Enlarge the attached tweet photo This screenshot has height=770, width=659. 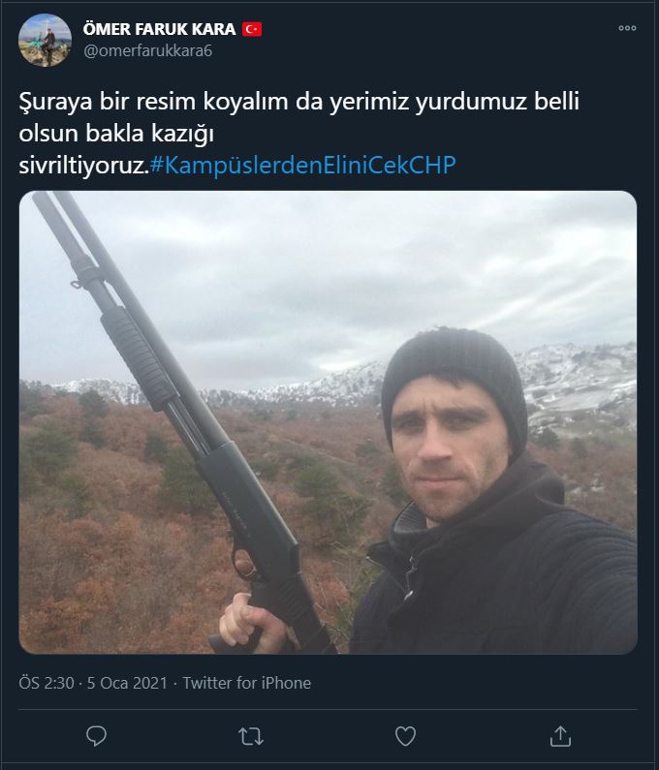(329, 422)
